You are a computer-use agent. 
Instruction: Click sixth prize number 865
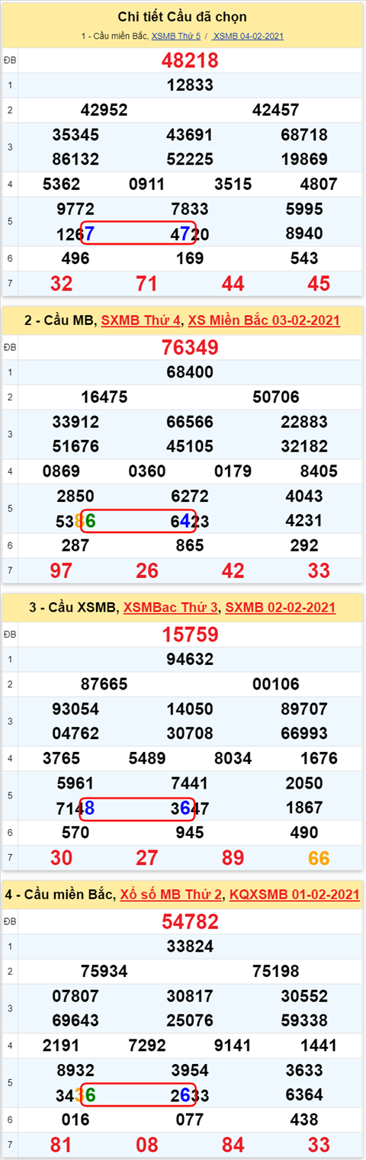[190, 545]
